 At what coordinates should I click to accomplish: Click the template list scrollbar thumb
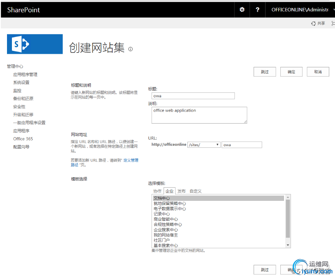pyautogui.click(x=288, y=218)
